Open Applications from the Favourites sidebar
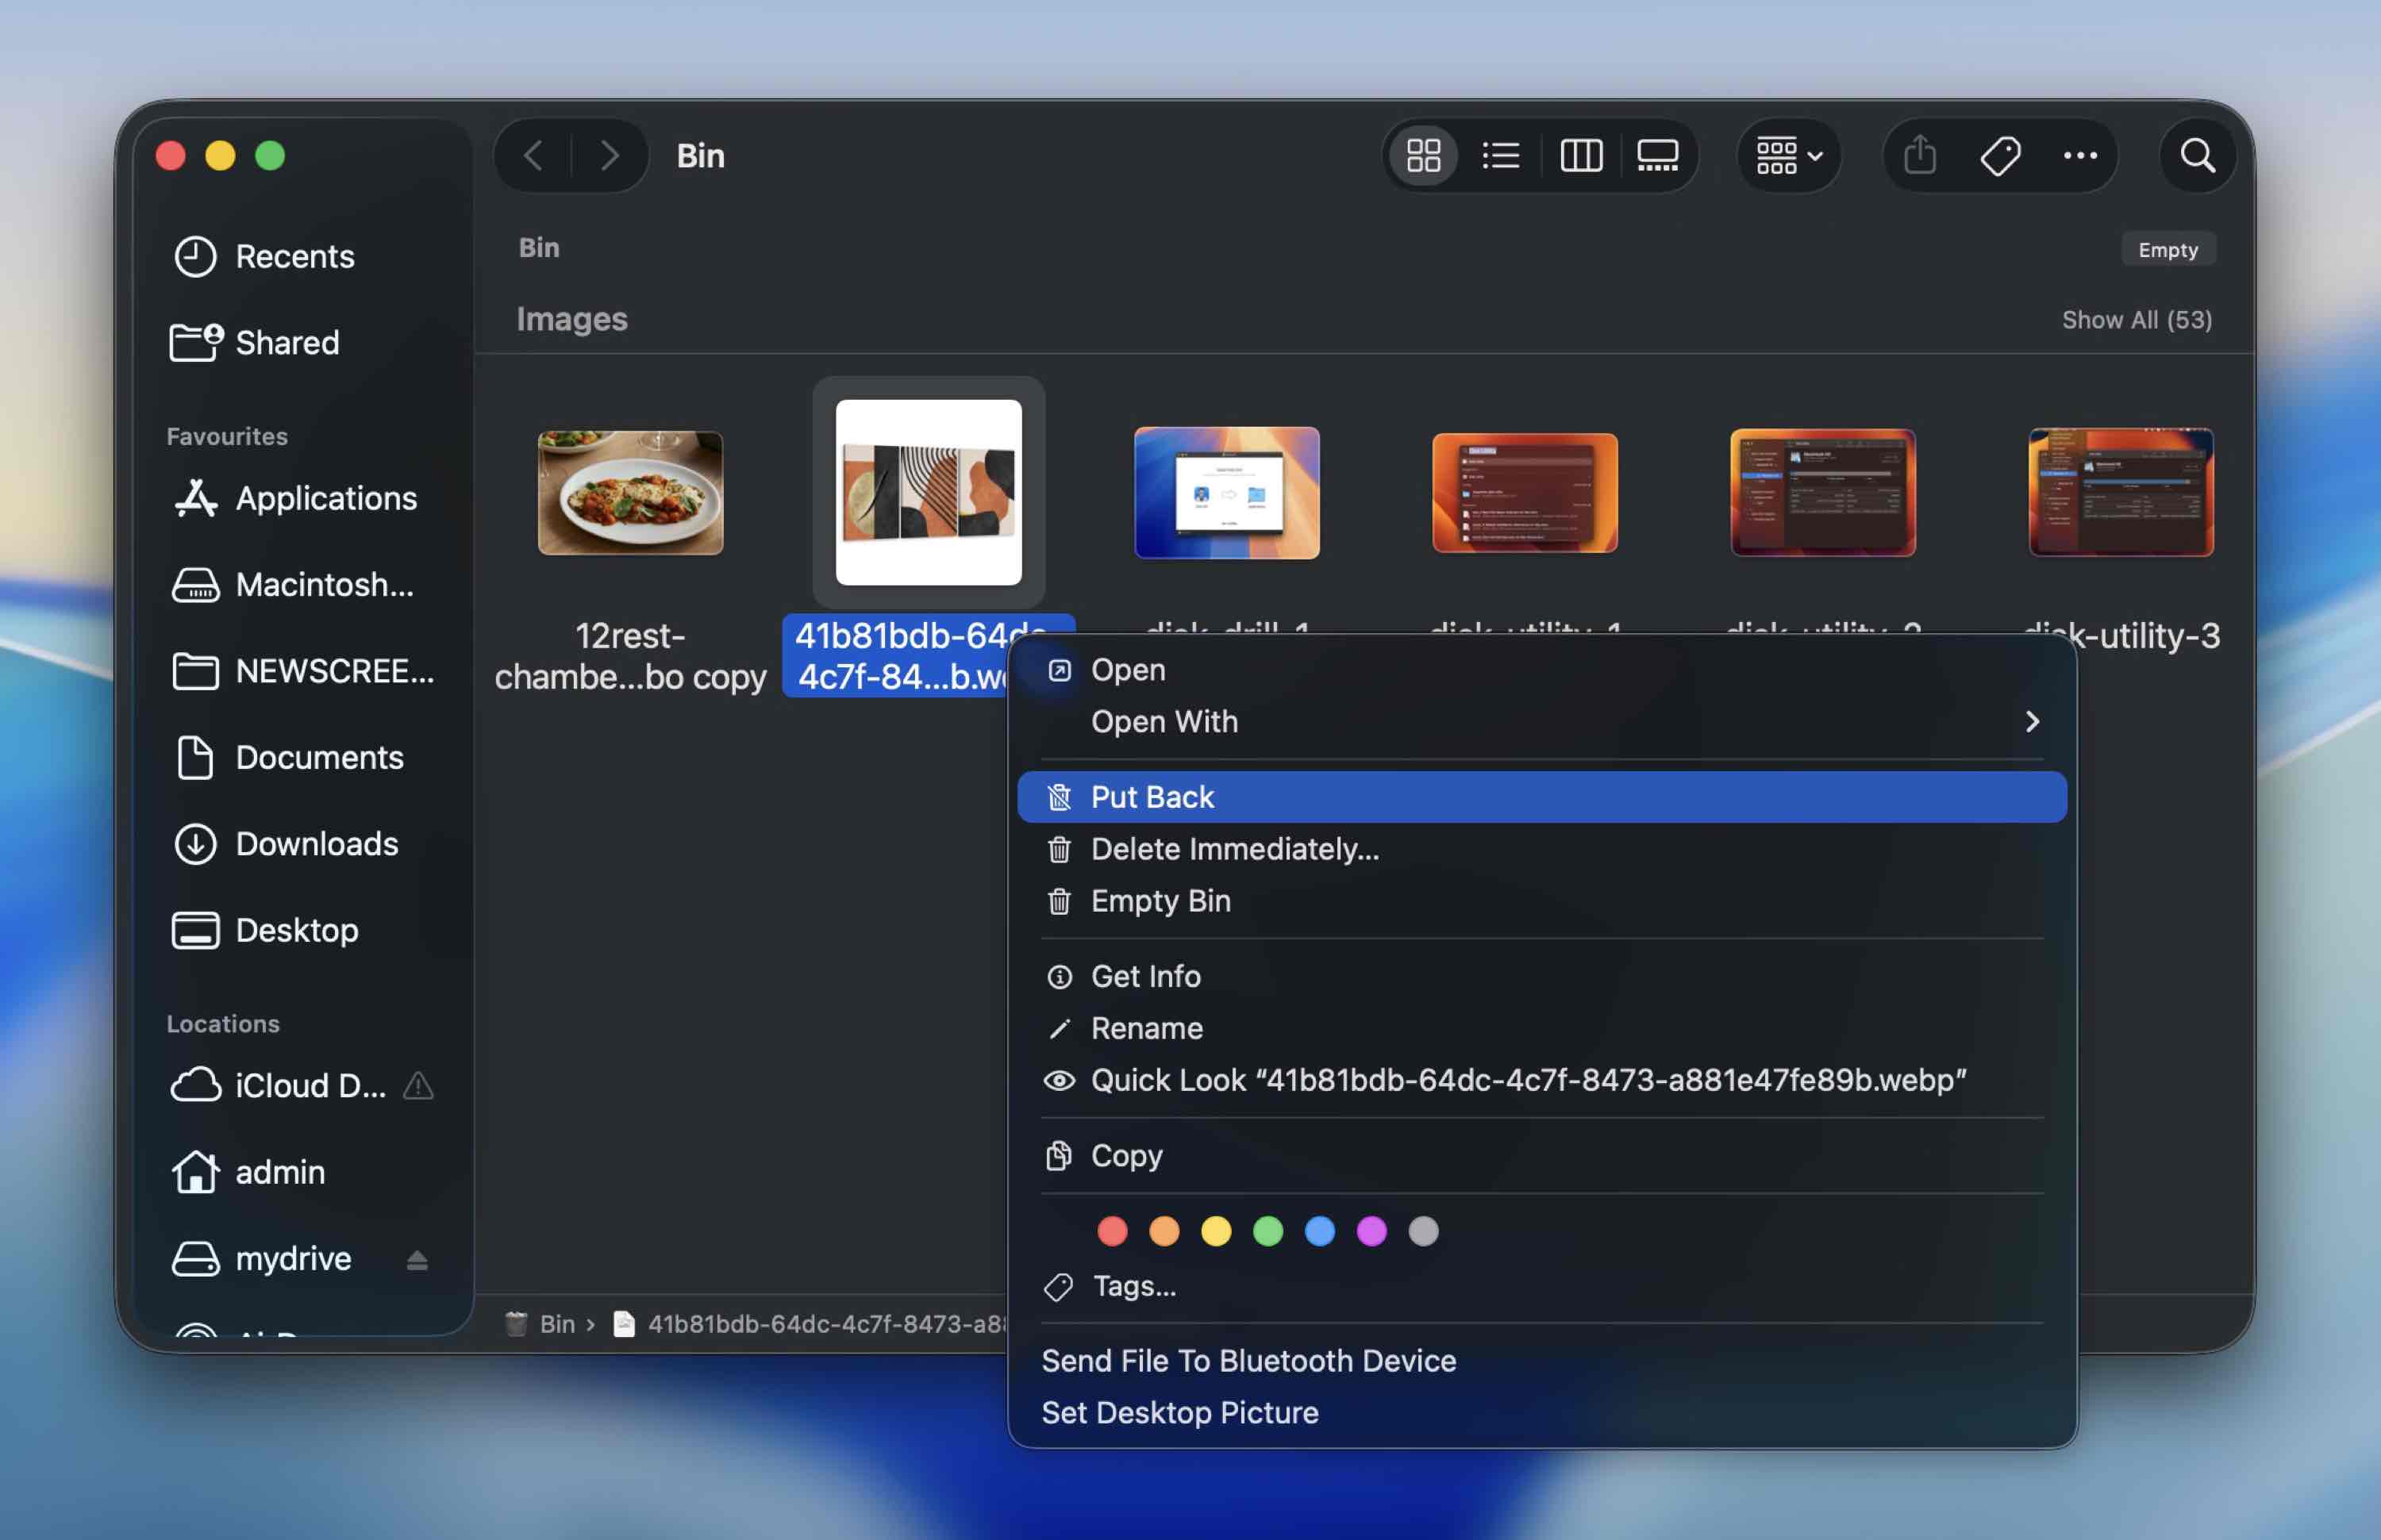 [x=326, y=498]
